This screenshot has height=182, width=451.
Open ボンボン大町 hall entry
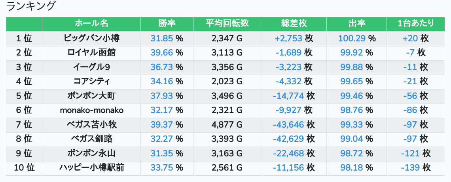pos(91,96)
